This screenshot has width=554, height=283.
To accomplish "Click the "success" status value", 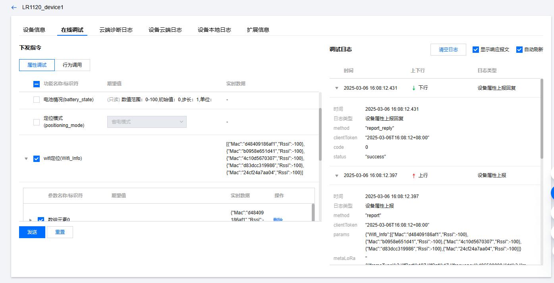I will pos(376,157).
